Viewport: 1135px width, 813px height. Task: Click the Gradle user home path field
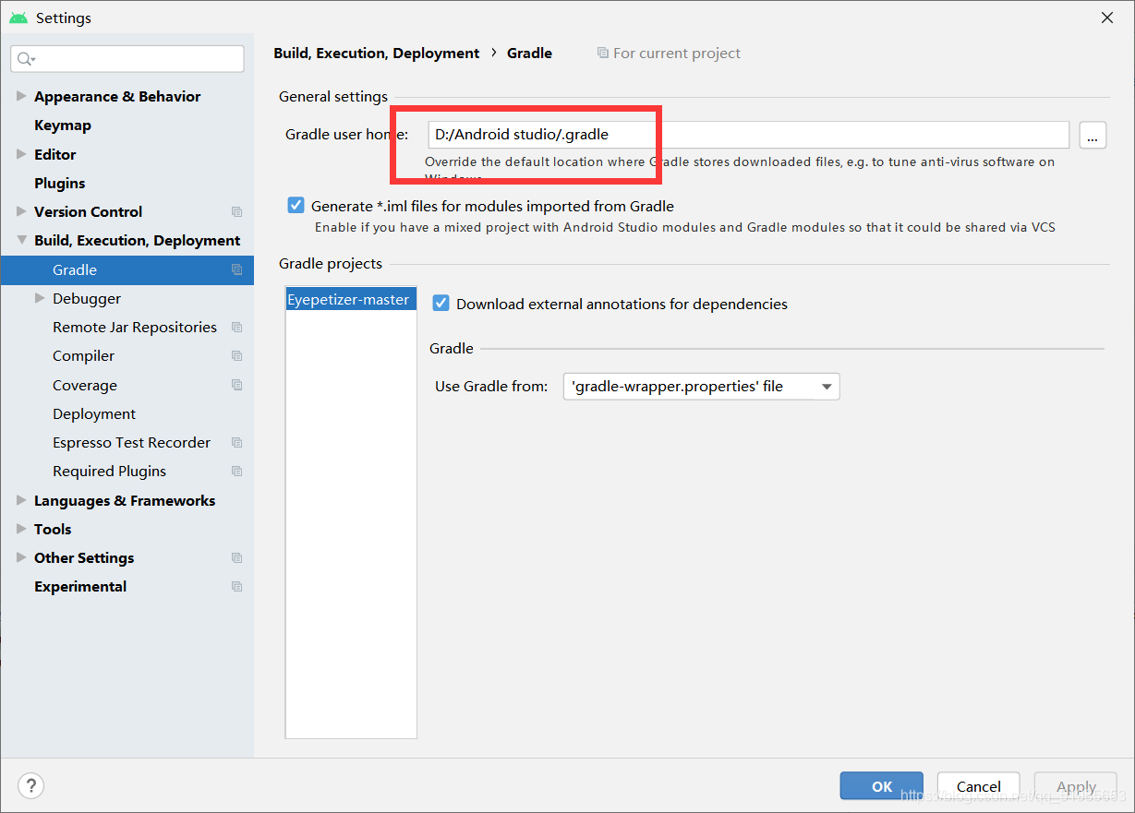[748, 135]
